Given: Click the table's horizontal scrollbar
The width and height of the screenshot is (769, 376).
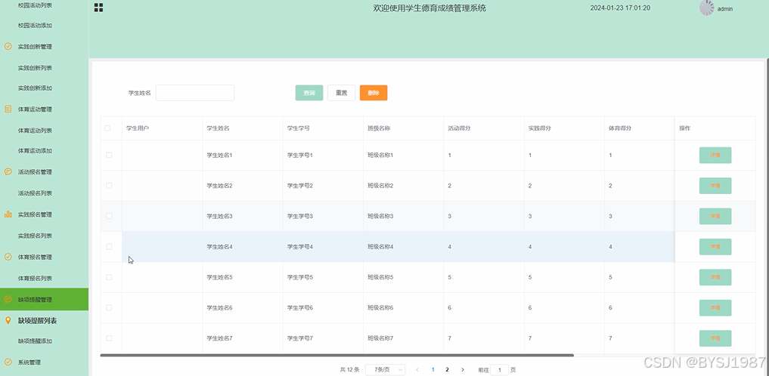Looking at the screenshot, I should 337,355.
